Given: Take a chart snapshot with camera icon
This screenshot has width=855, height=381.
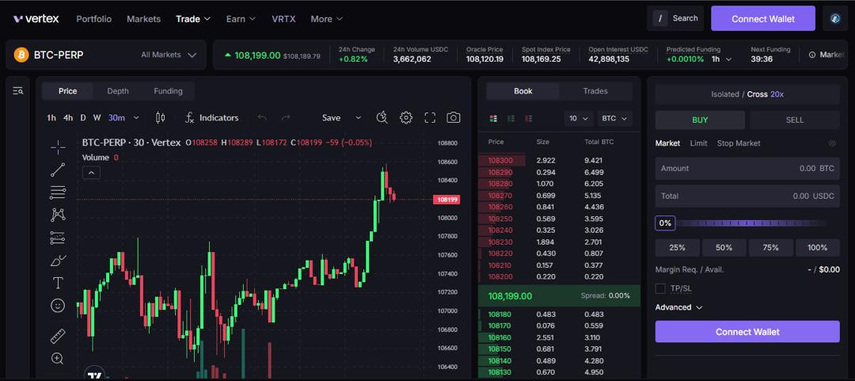Looking at the screenshot, I should click(453, 118).
